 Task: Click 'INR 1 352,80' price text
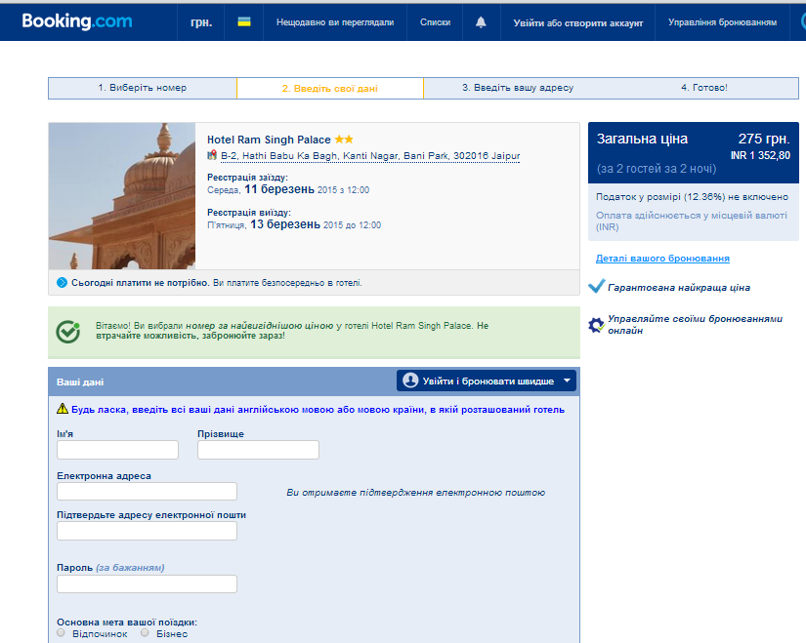point(760,155)
